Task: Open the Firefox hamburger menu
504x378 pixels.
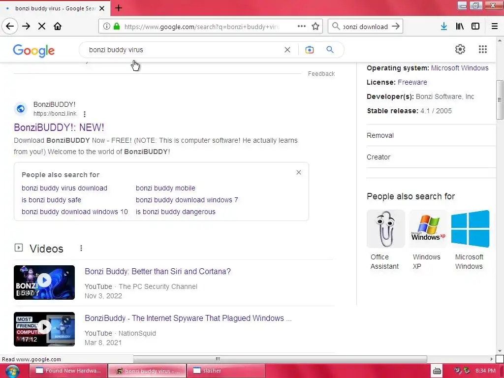Action: pos(495,27)
